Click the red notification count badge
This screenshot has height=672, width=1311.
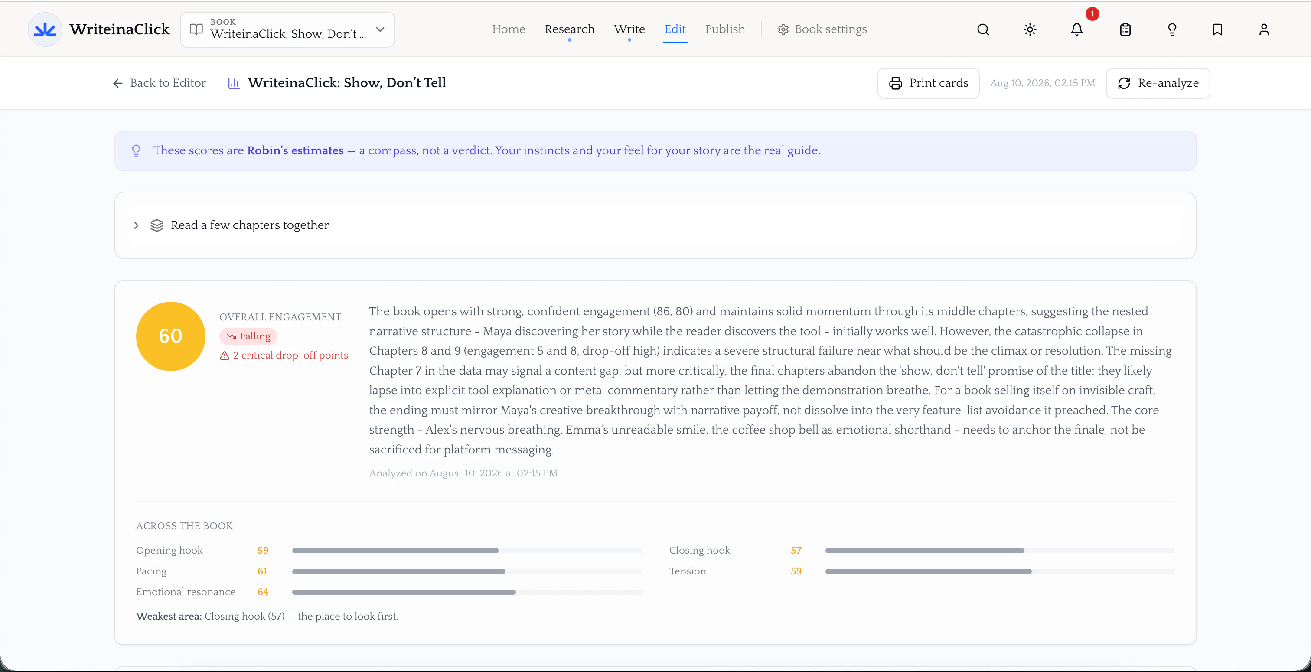click(x=1092, y=14)
